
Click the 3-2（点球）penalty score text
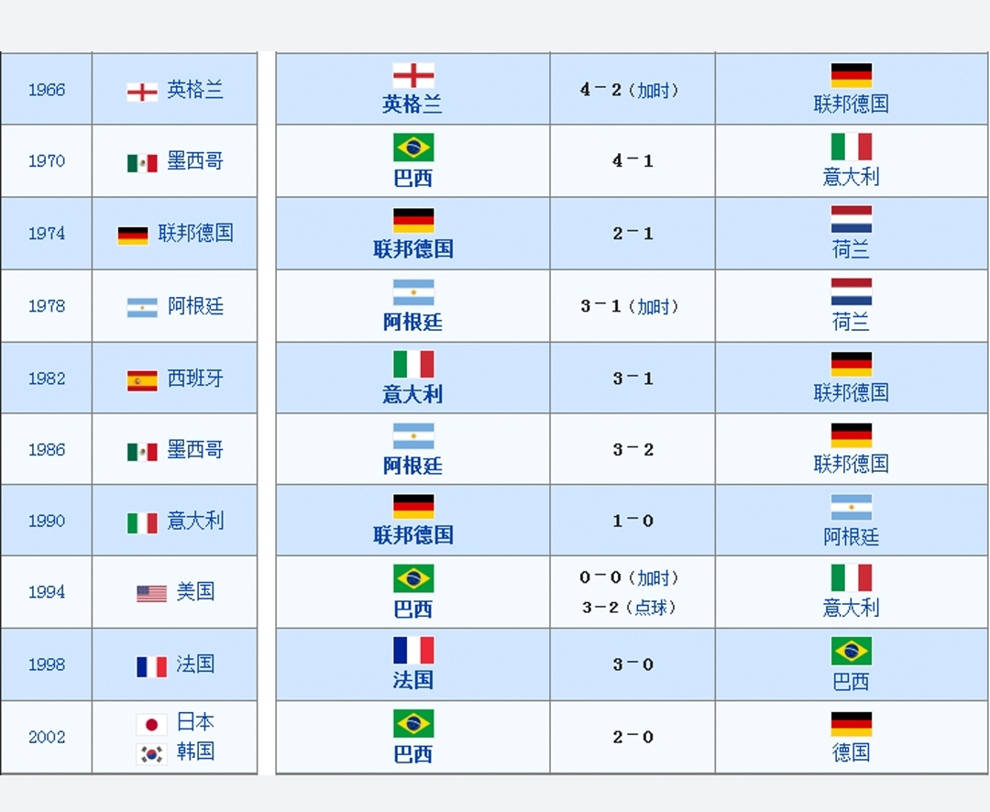point(630,608)
